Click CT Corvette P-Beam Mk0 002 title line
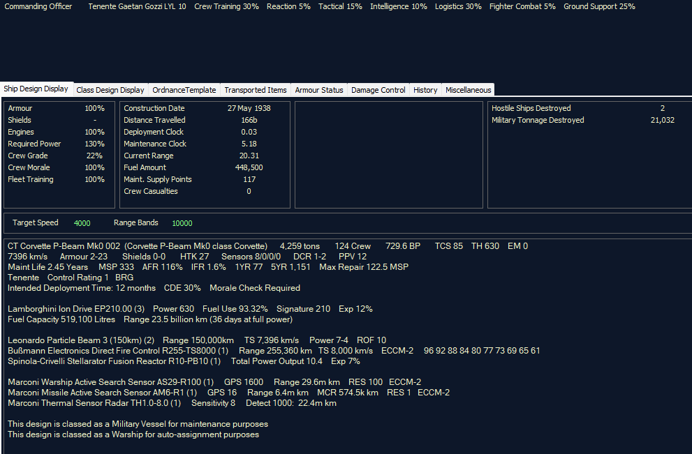Screen dimensions: 692x454 pos(267,246)
